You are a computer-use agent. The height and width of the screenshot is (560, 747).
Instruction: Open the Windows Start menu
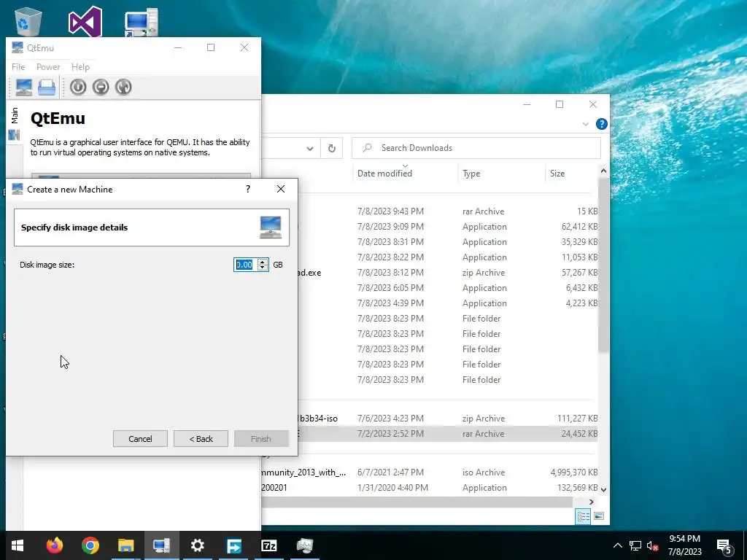(x=18, y=545)
